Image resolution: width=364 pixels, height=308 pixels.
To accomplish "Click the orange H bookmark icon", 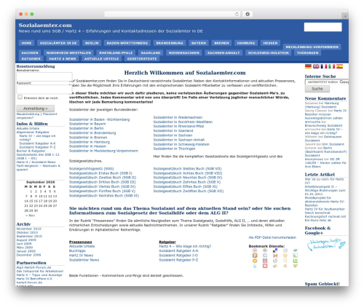I will point(275,256).
